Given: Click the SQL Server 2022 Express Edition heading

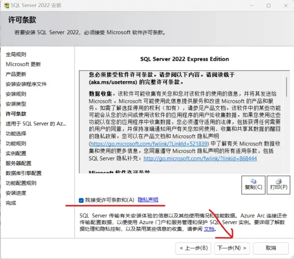Looking at the screenshot, I should pos(184,59).
